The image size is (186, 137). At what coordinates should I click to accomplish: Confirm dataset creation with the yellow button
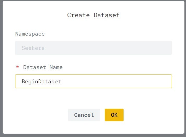click(x=114, y=115)
